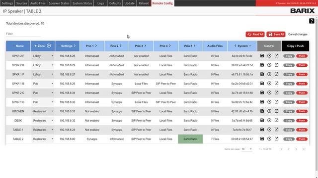
Task: Click Cancel changes
Action: (298, 34)
